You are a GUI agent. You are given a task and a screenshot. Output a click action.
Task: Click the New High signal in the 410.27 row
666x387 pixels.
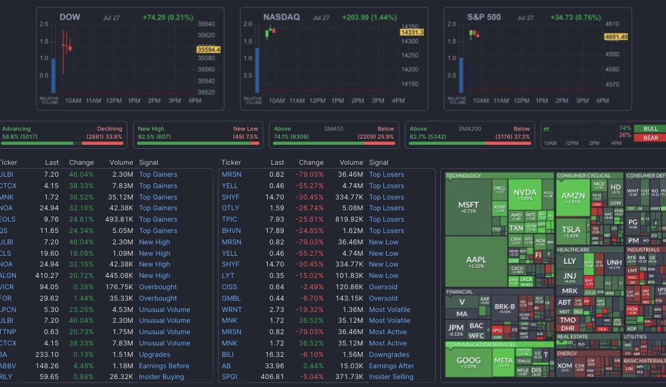click(154, 276)
